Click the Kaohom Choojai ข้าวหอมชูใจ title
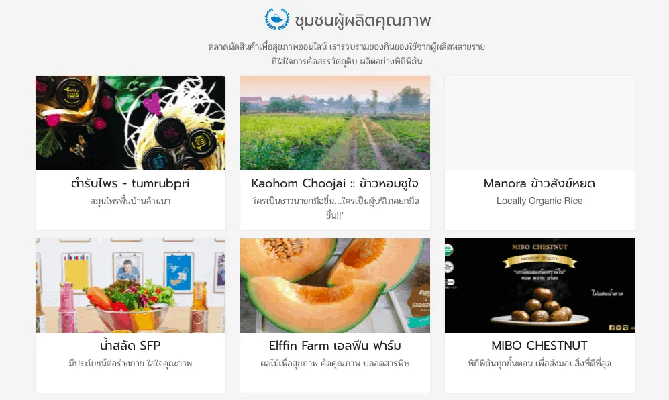 tap(335, 183)
